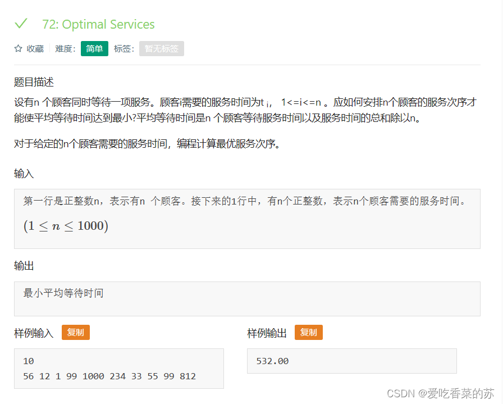Viewport: 503px width, 404px height.
Task: Click the star icon to favorite this problem
Action: [x=17, y=48]
